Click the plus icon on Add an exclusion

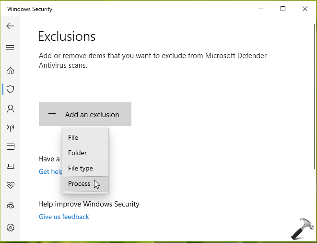tap(52, 114)
